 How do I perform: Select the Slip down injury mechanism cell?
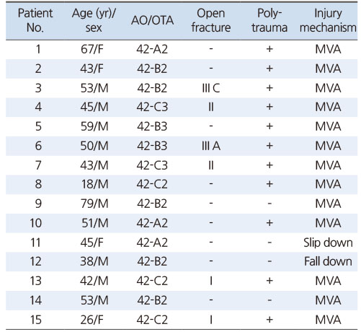(x=328, y=243)
